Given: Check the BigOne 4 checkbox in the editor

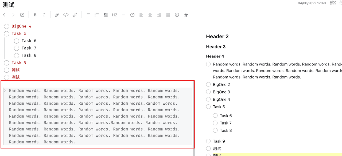Looking at the screenshot, I should (x=7, y=26).
